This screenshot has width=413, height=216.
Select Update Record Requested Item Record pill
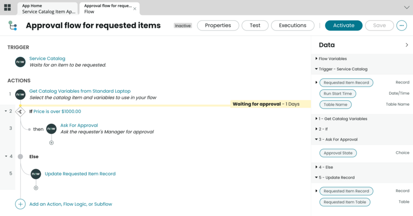point(346,191)
